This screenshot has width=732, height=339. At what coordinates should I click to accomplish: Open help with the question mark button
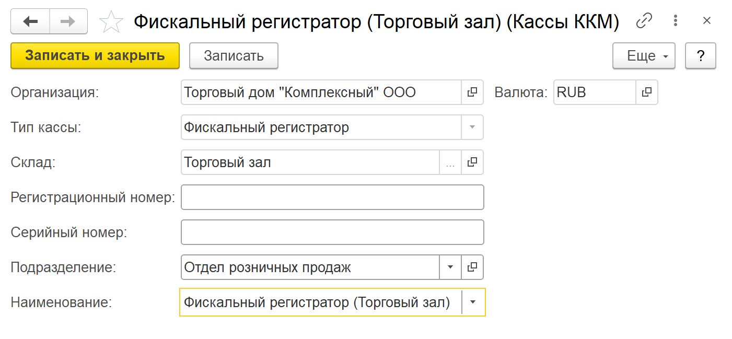(700, 56)
